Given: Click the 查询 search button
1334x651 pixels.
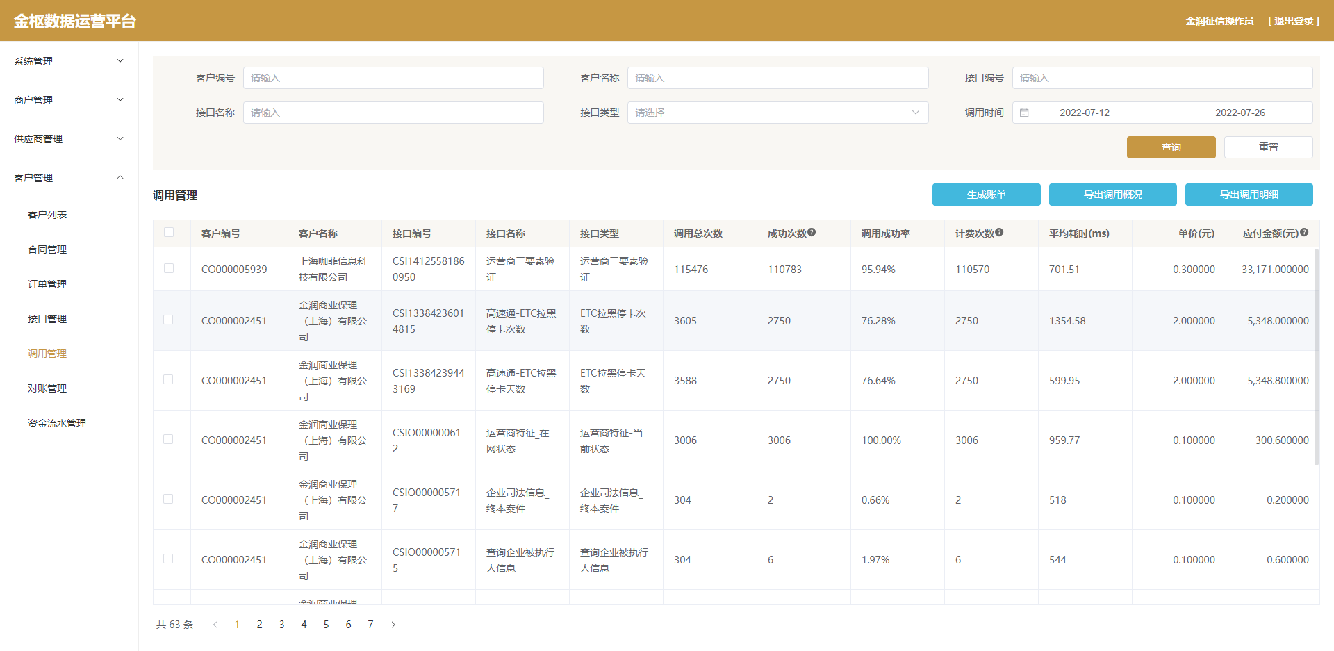Looking at the screenshot, I should [1171, 147].
